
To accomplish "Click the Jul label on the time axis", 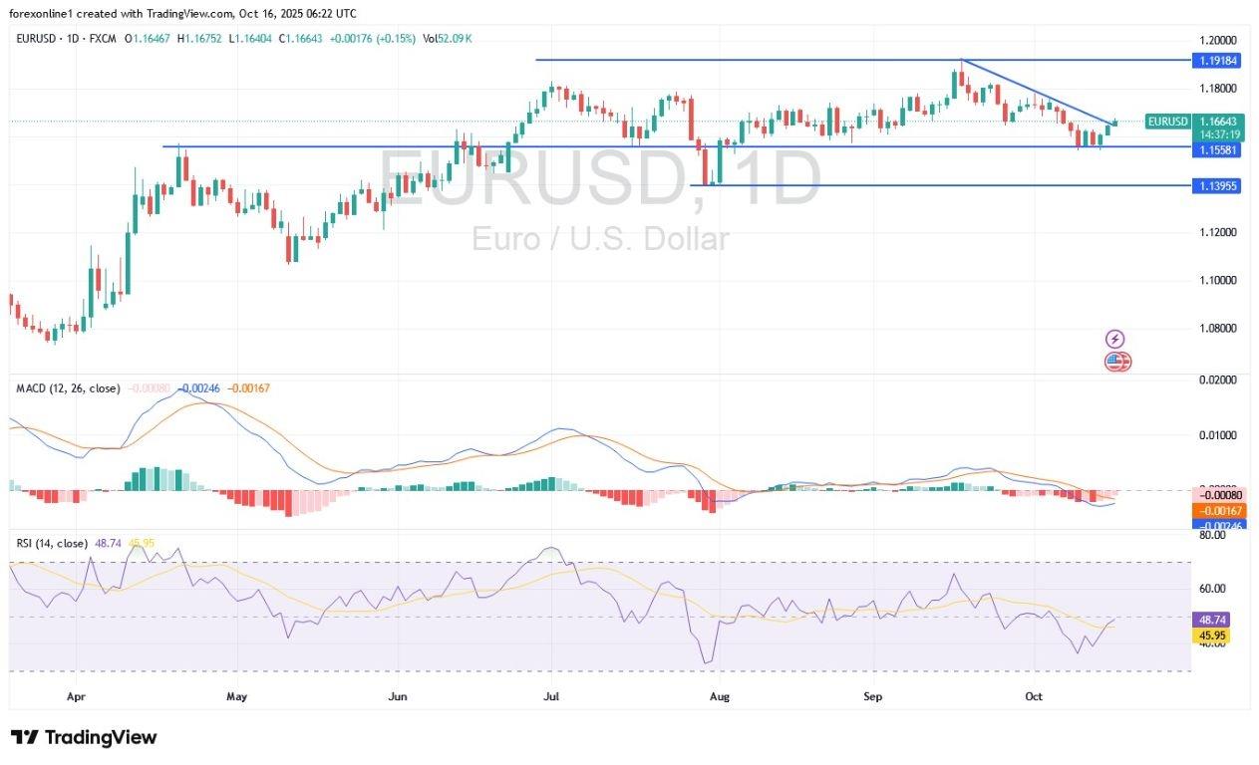I will (551, 696).
